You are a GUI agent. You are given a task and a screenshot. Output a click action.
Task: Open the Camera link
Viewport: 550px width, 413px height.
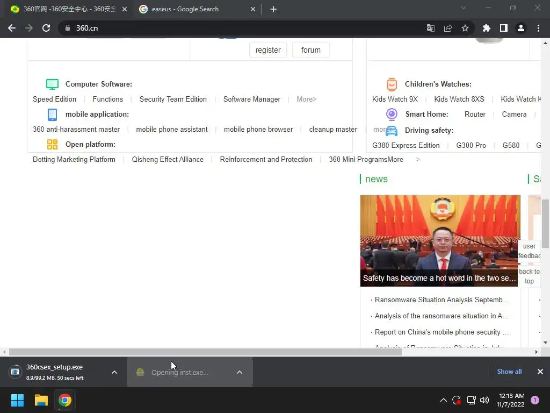coord(514,115)
